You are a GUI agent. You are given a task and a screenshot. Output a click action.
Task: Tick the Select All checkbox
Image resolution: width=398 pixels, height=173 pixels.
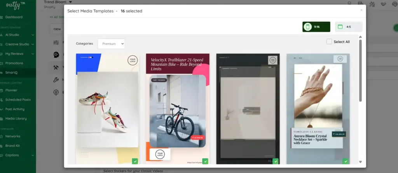tap(329, 41)
